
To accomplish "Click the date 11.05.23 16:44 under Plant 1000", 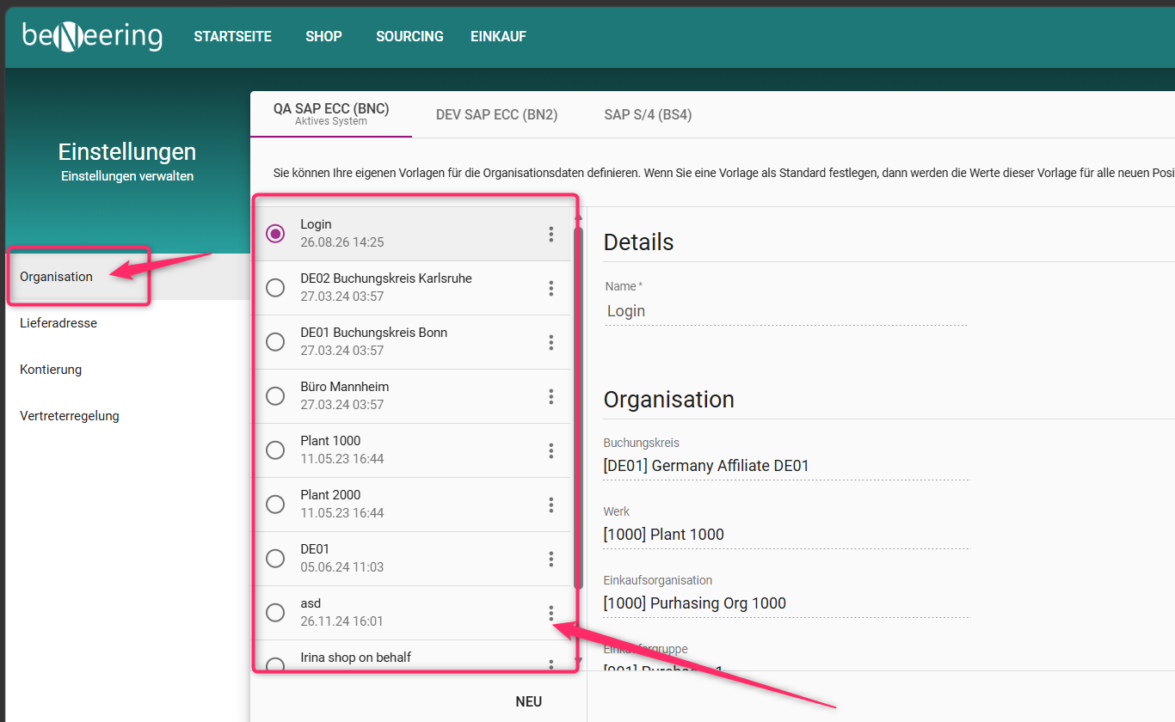I will pyautogui.click(x=342, y=459).
